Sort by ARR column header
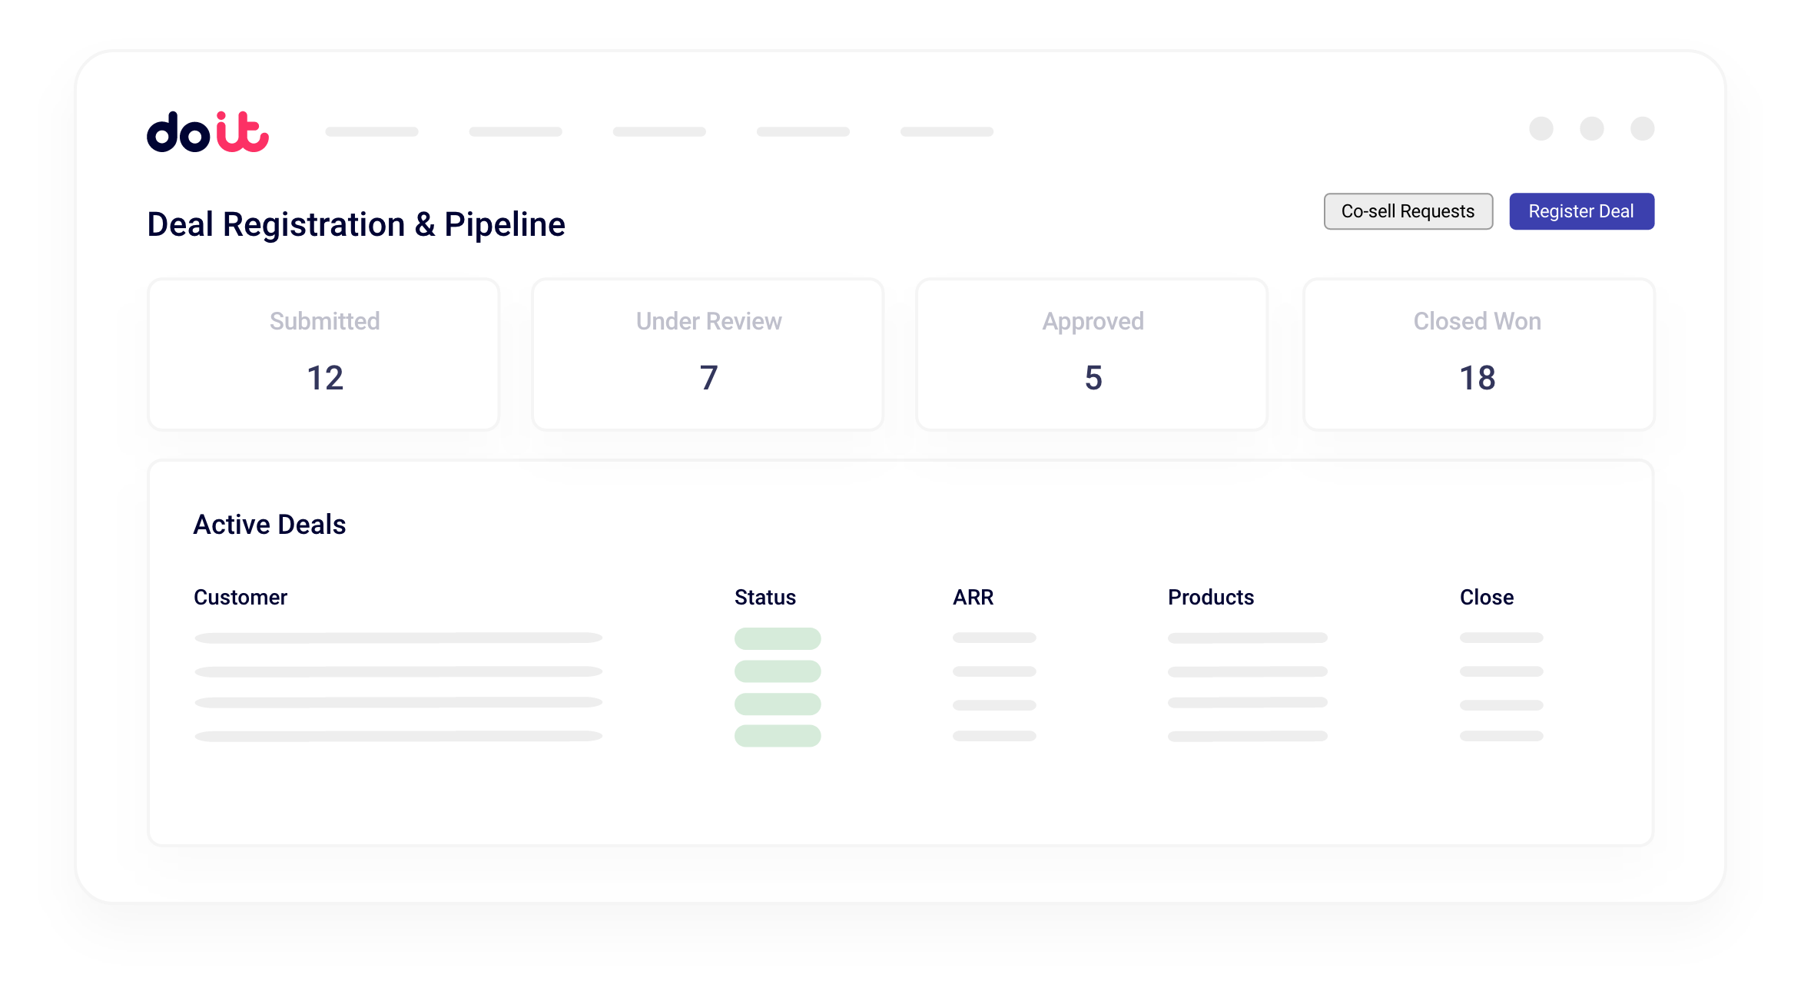The image size is (1801, 1004). (973, 597)
